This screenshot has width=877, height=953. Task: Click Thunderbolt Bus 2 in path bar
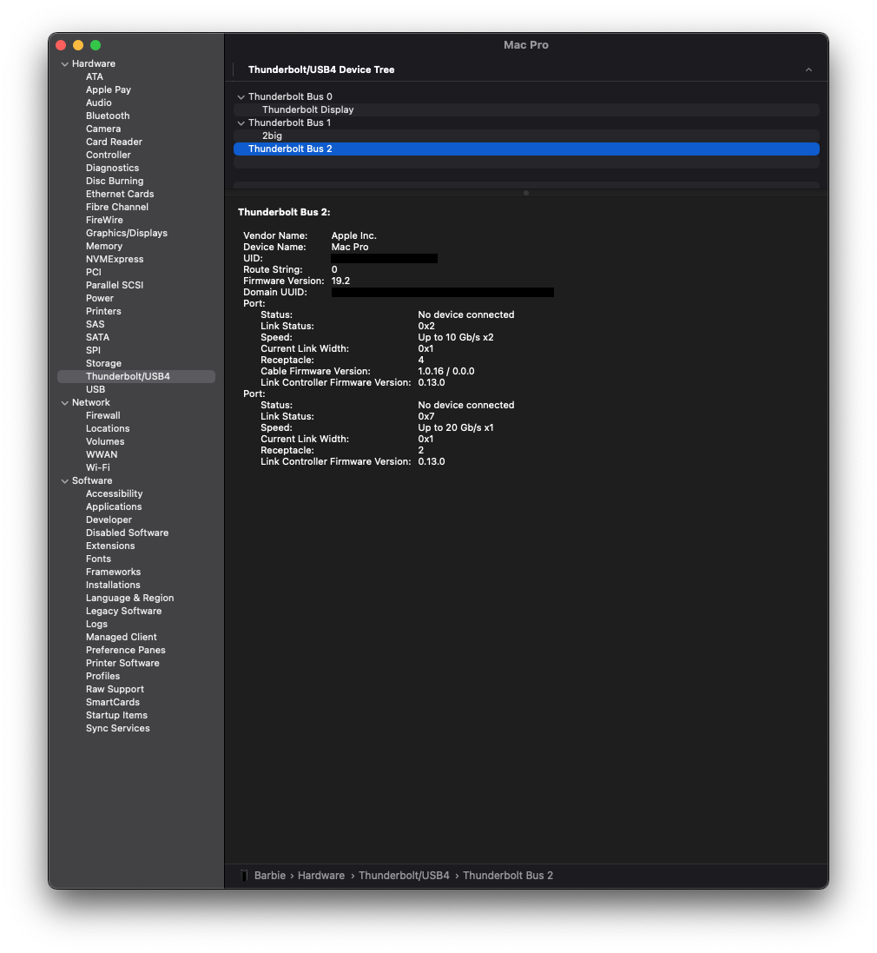[508, 876]
